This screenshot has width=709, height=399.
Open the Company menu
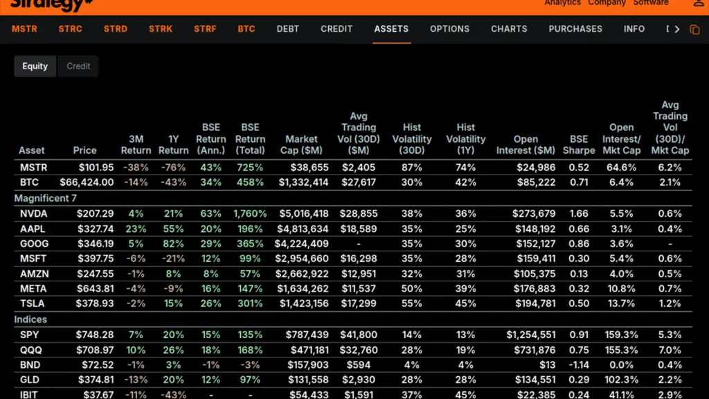coord(607,3)
